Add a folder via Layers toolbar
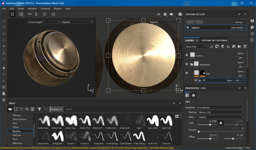256x150 pixels. tap(239, 46)
